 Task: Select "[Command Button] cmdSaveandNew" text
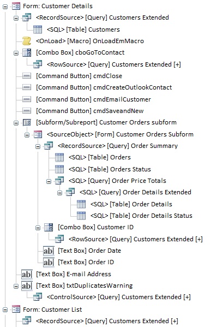pos(90,111)
